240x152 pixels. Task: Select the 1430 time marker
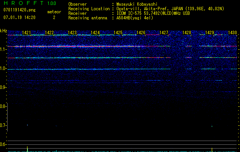pyautogui.click(x=232, y=33)
